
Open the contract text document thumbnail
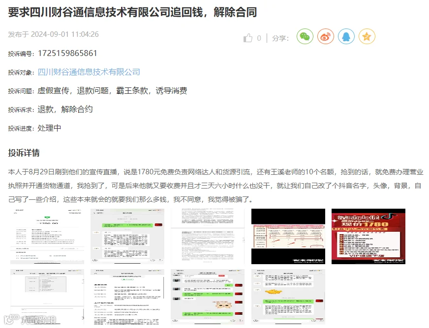click(208, 237)
